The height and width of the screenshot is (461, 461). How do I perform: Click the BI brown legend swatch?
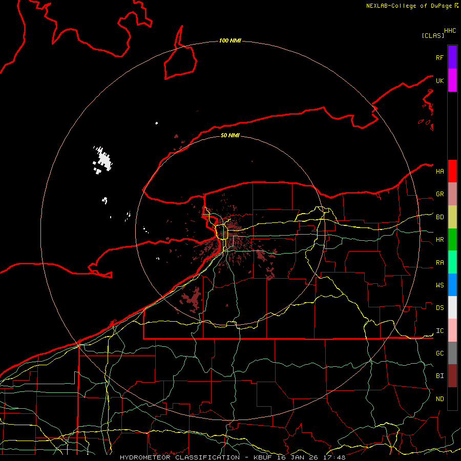pyautogui.click(x=452, y=376)
